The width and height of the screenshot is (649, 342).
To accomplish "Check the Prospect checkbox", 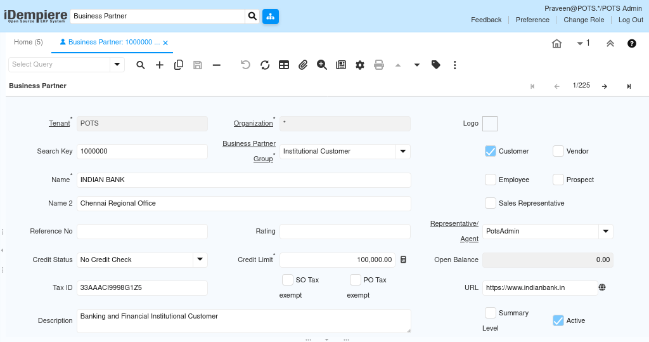I will click(558, 180).
